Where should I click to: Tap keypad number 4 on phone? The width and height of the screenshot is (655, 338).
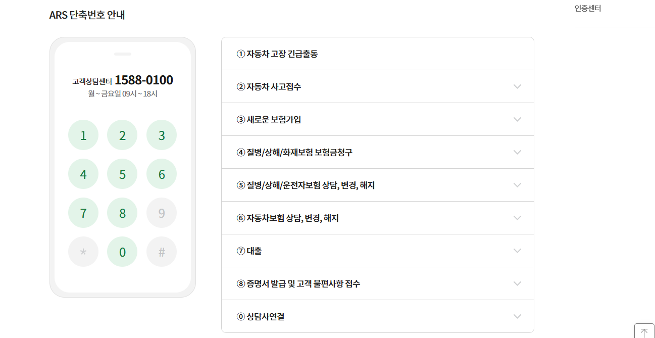(83, 174)
